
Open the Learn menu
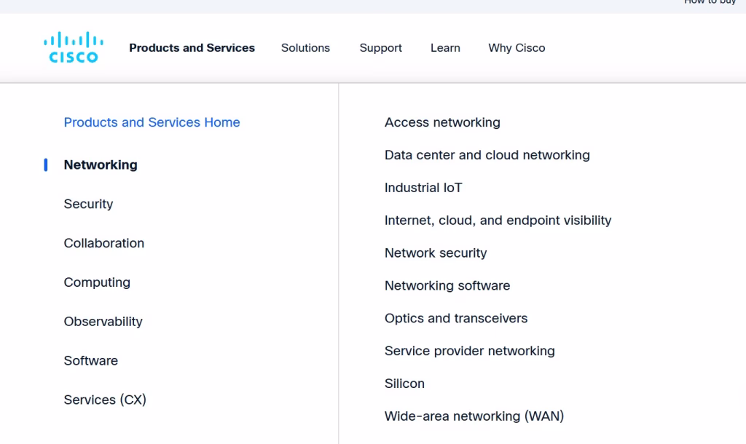(x=445, y=48)
